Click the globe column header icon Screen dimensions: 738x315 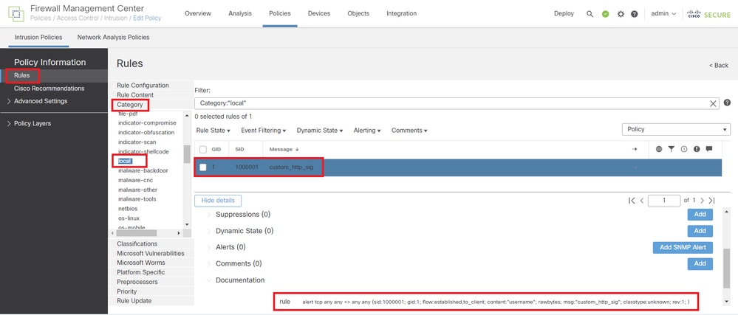(658, 149)
